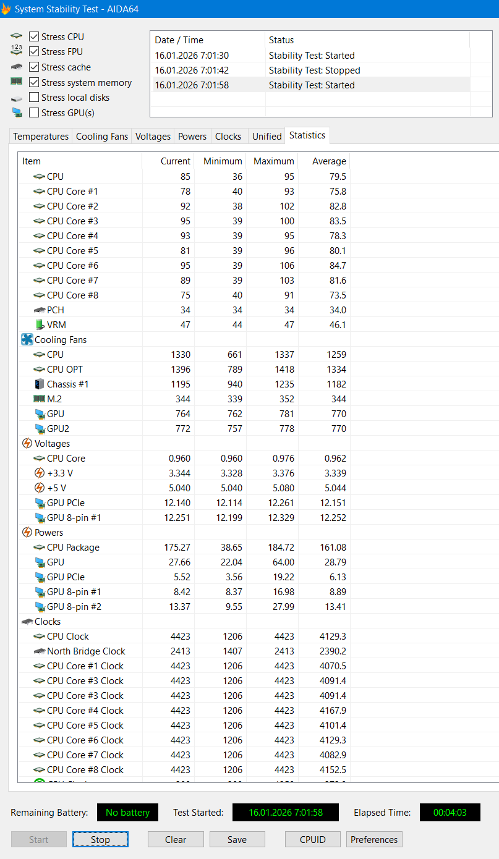Click the blue fan icon of Cooling Fans
Screen dimensions: 499x859
(x=27, y=339)
